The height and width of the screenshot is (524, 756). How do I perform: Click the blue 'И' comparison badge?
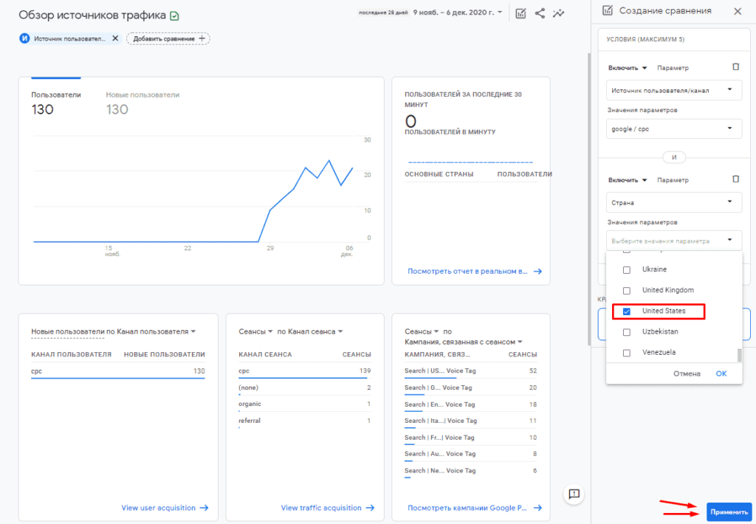pos(24,38)
